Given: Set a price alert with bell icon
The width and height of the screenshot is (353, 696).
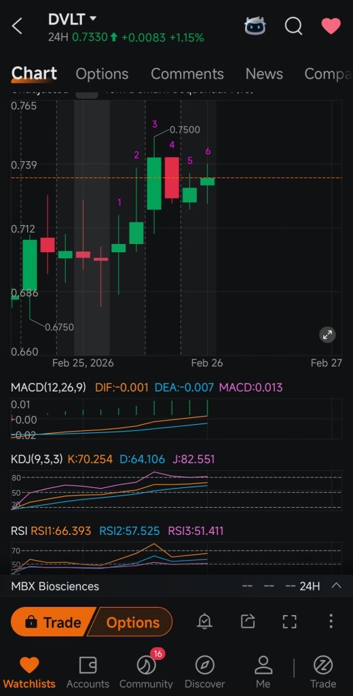Looking at the screenshot, I should pyautogui.click(x=204, y=621).
